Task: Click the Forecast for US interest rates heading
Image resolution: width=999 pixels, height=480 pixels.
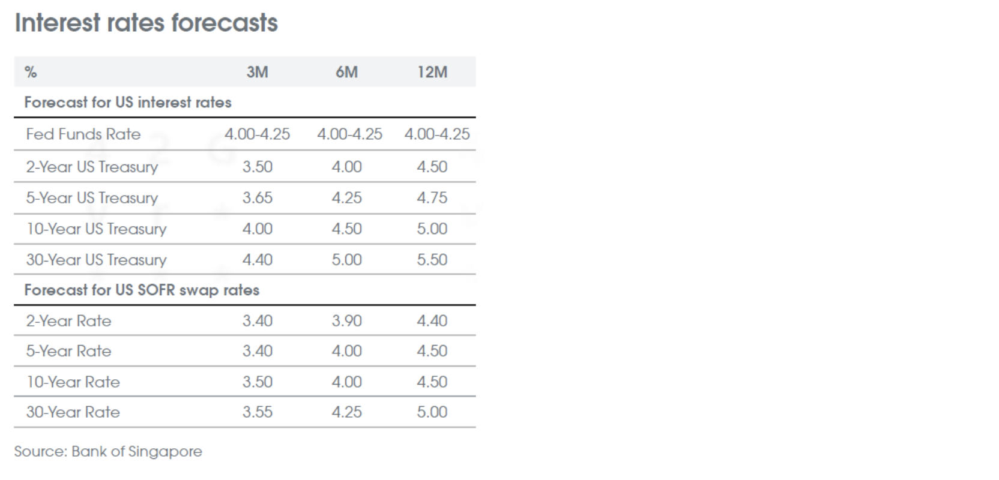Action: point(128,102)
